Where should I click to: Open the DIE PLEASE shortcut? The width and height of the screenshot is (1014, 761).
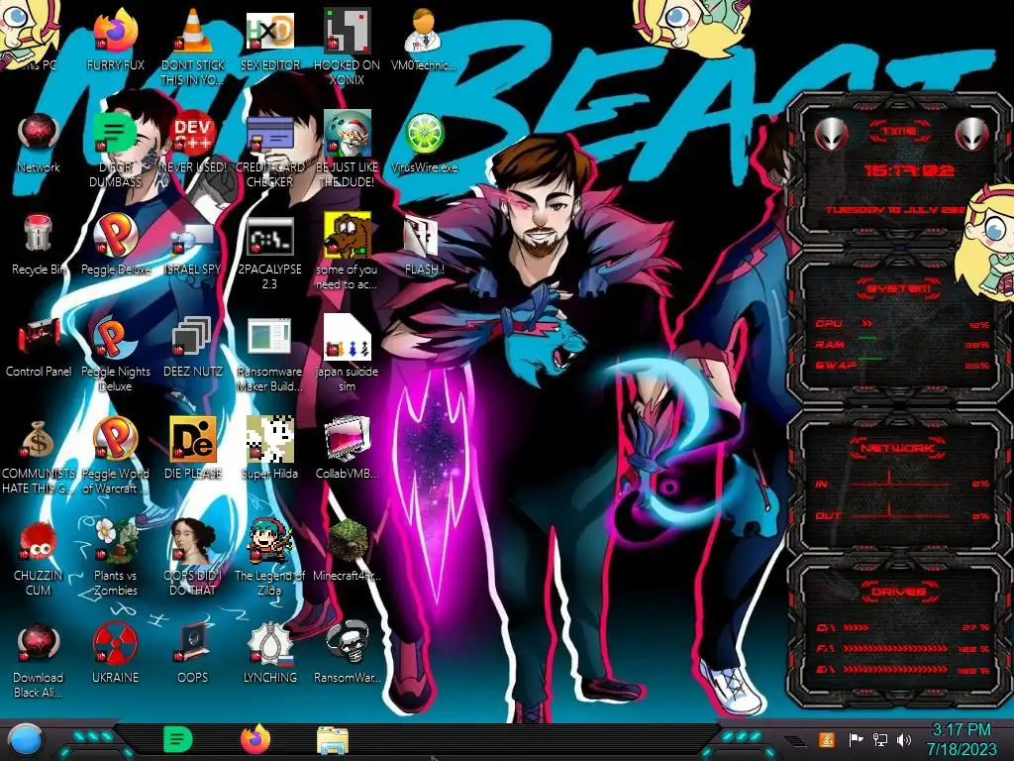click(193, 439)
